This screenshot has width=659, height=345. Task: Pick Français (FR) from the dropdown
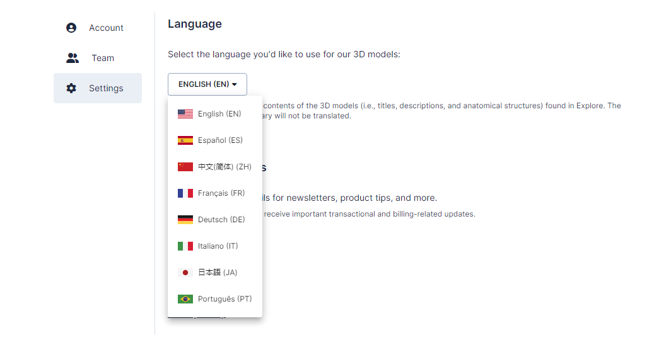221,193
